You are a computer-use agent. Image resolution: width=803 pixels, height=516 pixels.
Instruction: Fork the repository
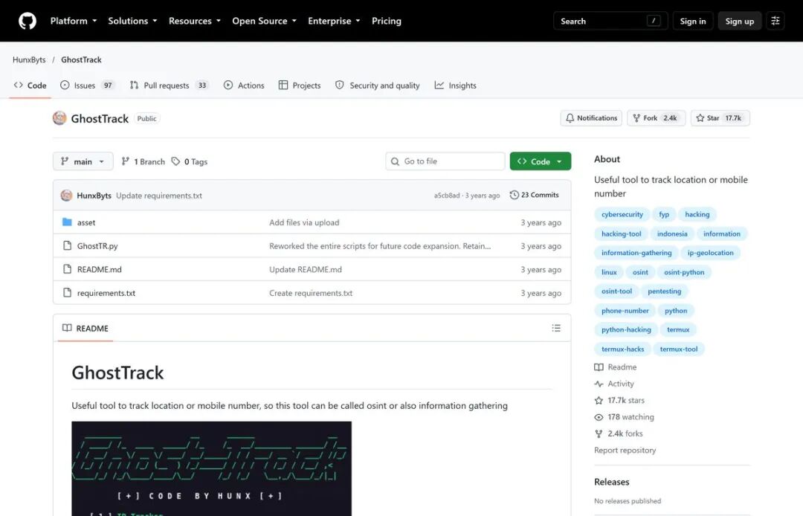(x=656, y=118)
